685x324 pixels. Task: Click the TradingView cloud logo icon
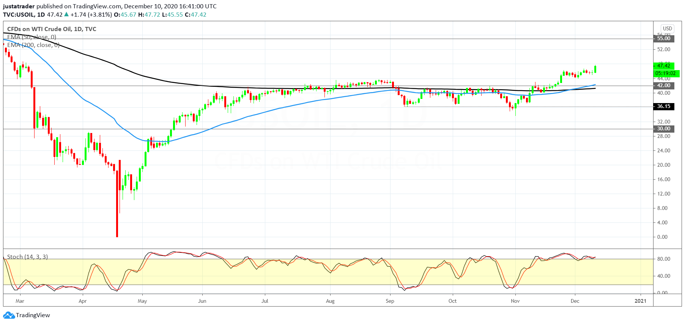coord(9,315)
